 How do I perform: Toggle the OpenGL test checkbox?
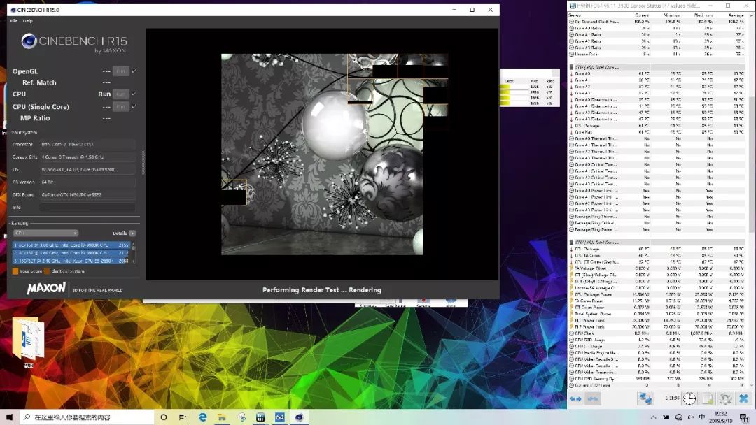pos(134,71)
